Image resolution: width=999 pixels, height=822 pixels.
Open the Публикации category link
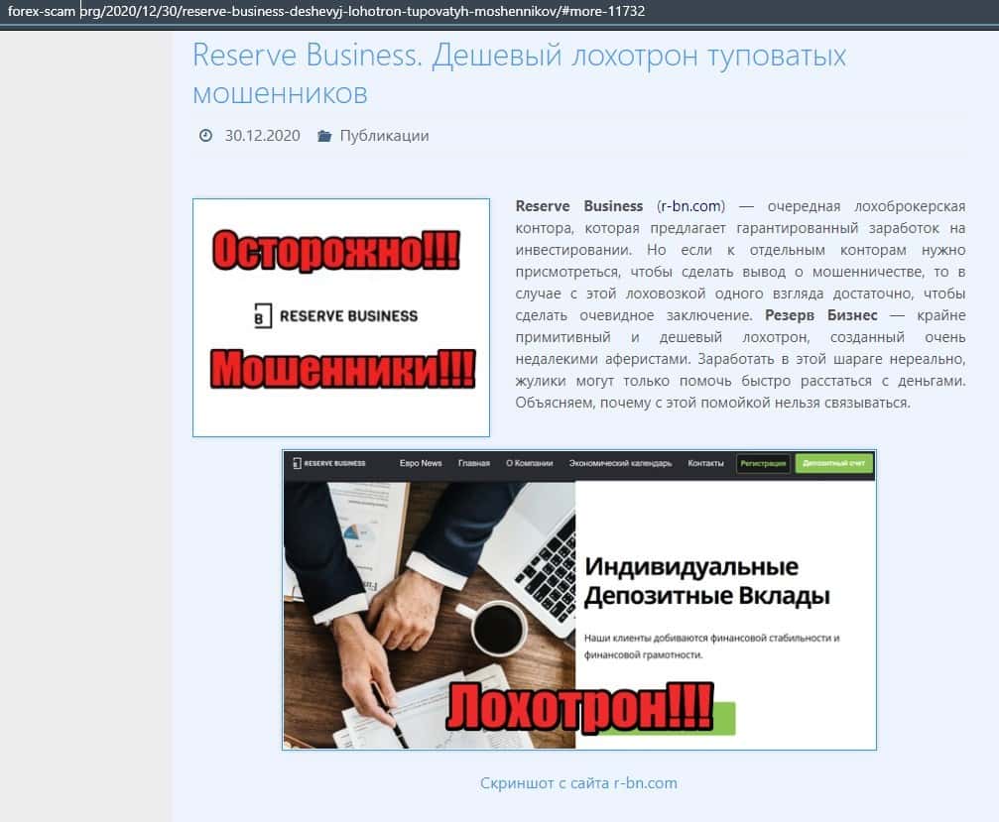click(x=384, y=136)
